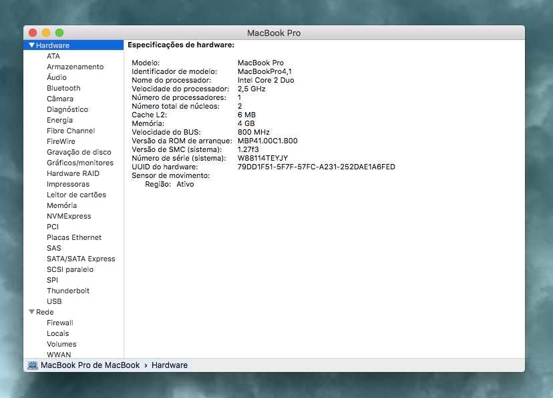Open USB in the sidebar
The width and height of the screenshot is (553, 398).
tap(54, 301)
